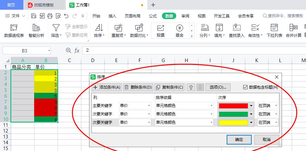Click the Select All triangle at grid corner
Screen dimensions: 306x151
(7, 60)
